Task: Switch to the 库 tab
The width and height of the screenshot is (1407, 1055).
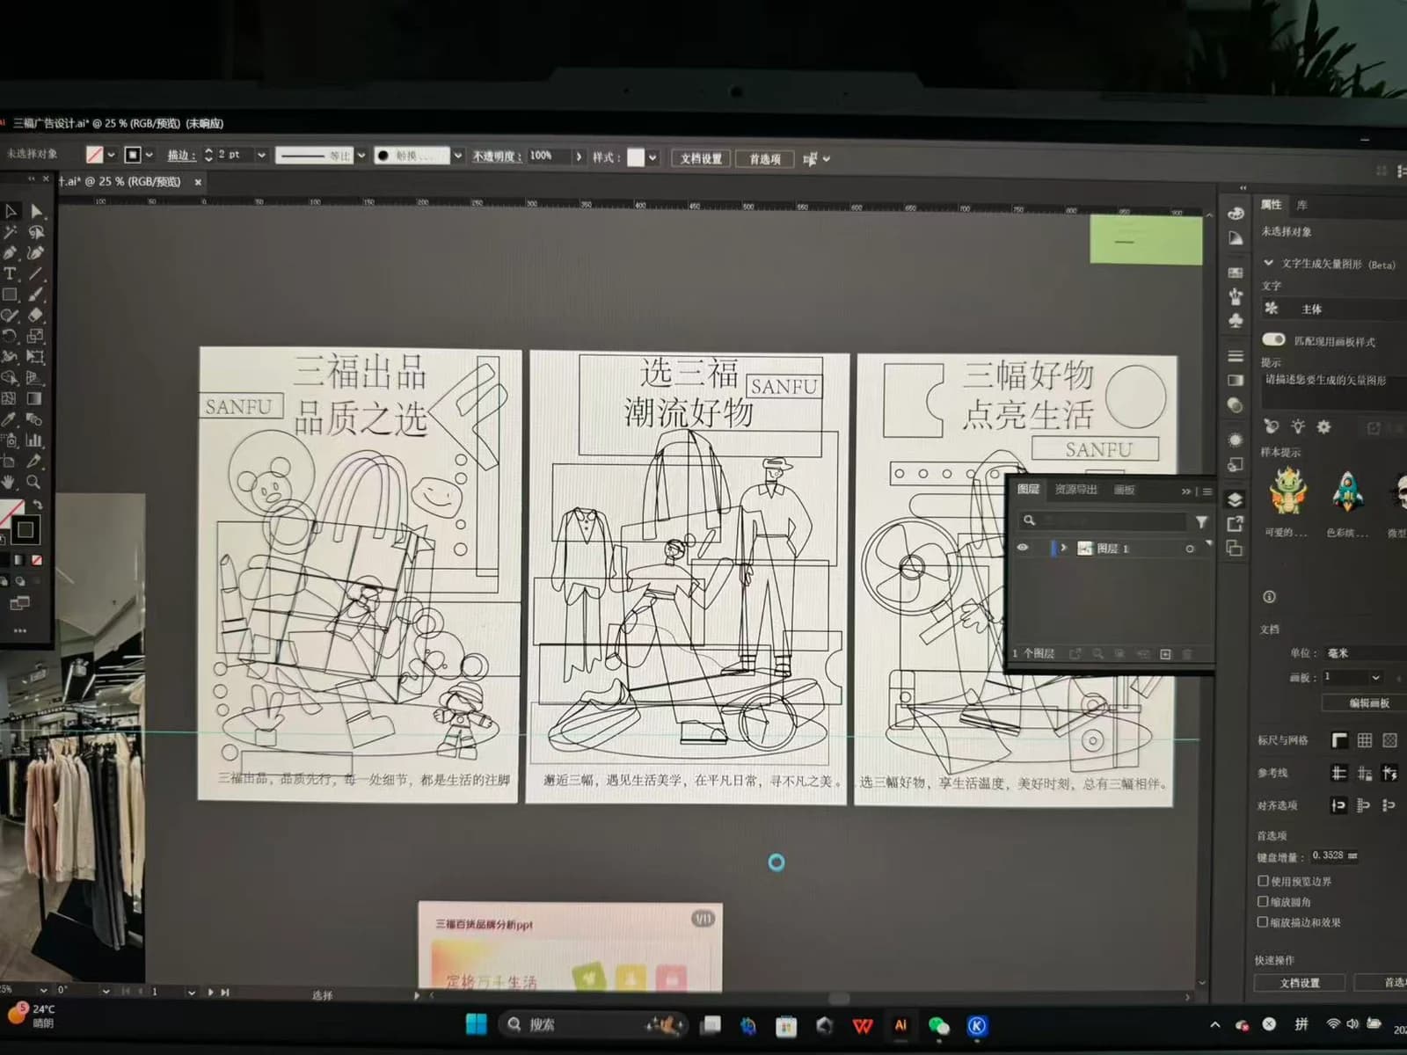Action: click(1302, 205)
